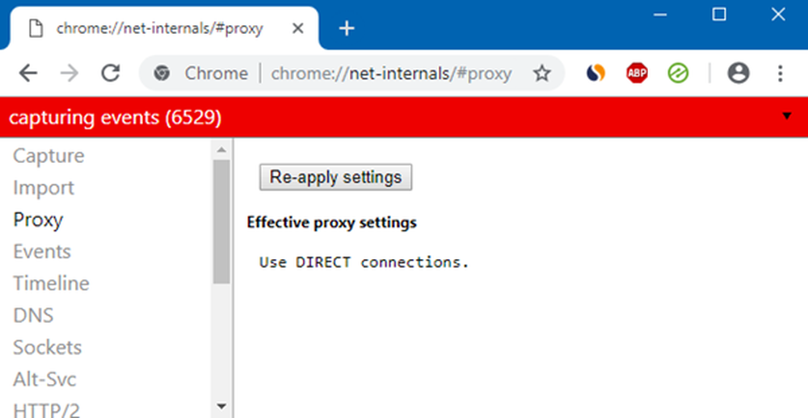Switch to the Sockets view
This screenshot has height=418, width=808.
47,348
